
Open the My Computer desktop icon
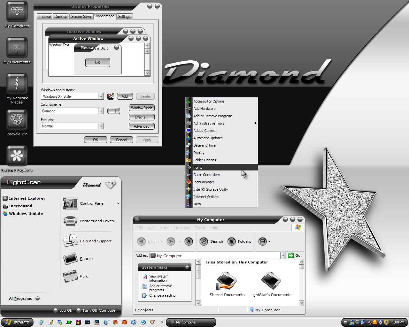(17, 11)
